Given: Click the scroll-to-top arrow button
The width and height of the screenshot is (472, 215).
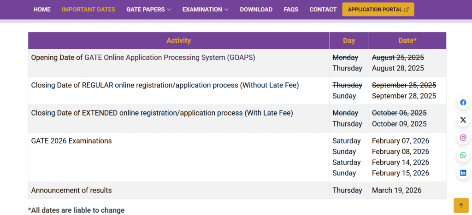Looking at the screenshot, I should pyautogui.click(x=461, y=205).
